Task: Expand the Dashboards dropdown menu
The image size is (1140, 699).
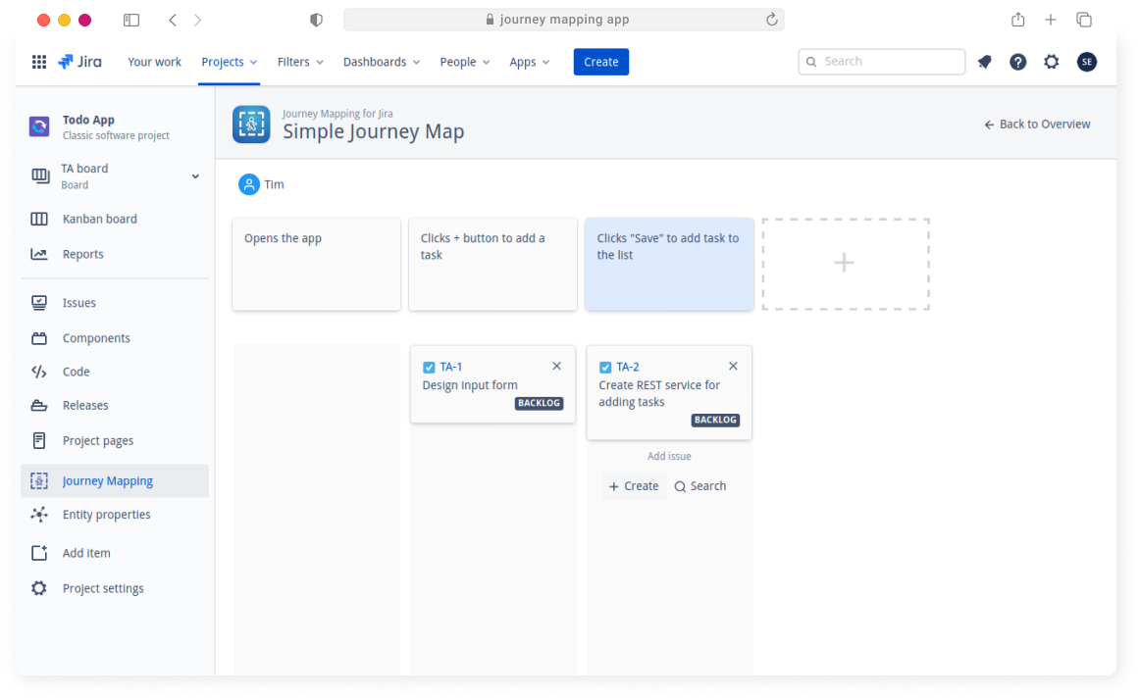Action: [x=382, y=62]
